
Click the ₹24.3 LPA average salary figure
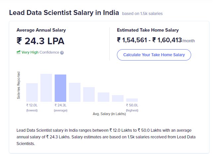pyautogui.click(x=40, y=41)
